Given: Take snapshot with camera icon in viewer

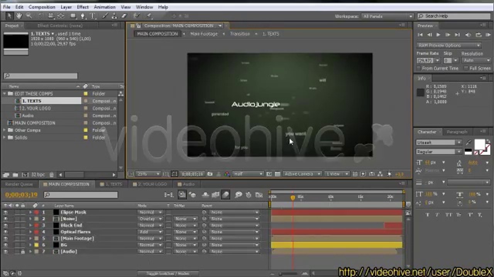Looking at the screenshot, I should point(210,174).
